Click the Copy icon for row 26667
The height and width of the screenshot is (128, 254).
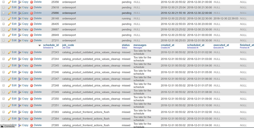coord(20,29)
